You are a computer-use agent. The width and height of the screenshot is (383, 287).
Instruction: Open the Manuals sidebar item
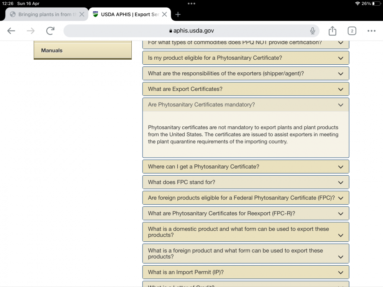click(83, 51)
